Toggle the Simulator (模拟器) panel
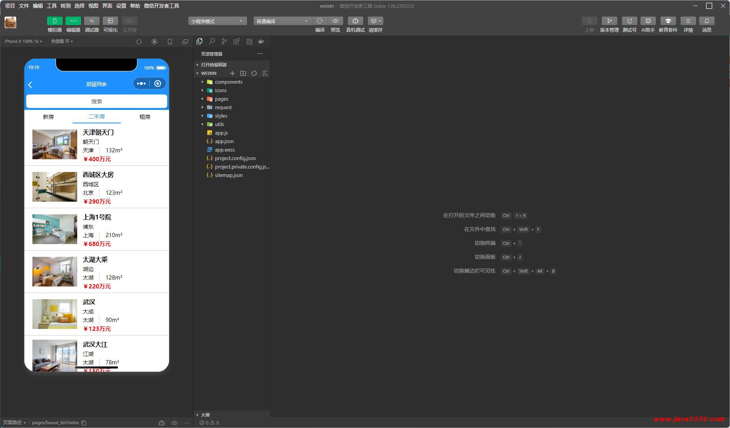The image size is (730, 428). (x=54, y=21)
